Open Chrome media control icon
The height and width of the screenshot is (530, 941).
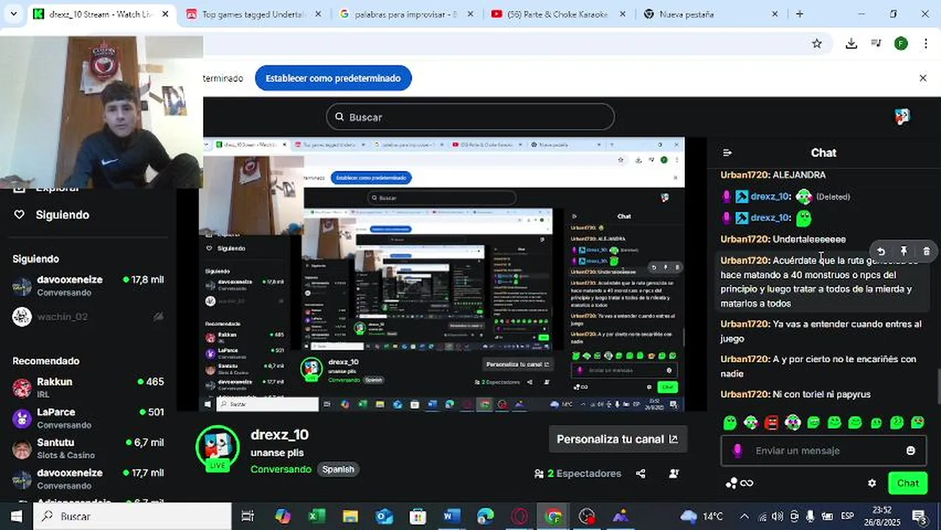click(876, 44)
